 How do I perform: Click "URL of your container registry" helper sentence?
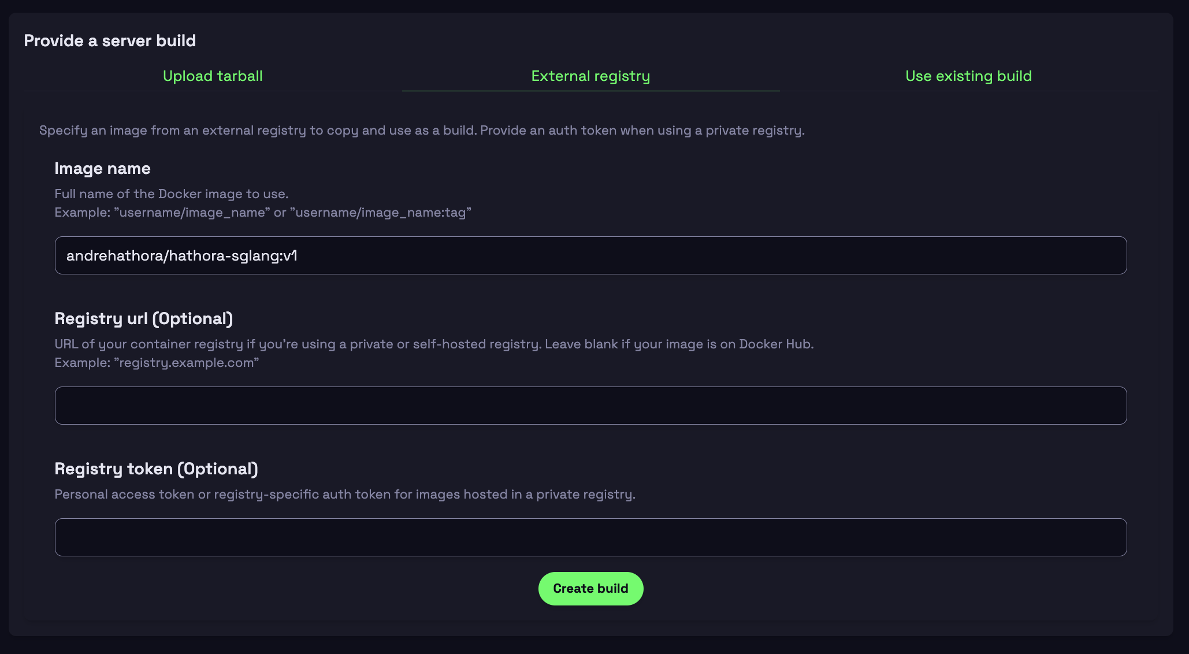(298, 344)
